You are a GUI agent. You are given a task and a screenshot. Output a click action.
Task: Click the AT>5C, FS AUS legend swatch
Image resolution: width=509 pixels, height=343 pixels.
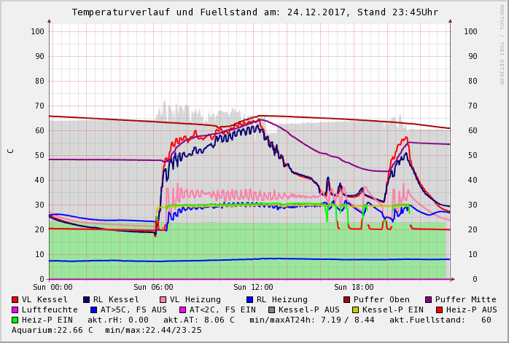(x=93, y=310)
